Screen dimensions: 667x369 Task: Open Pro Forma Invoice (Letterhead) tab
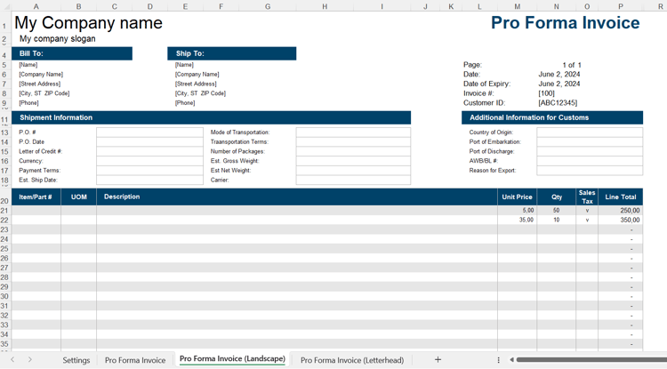[352, 360]
